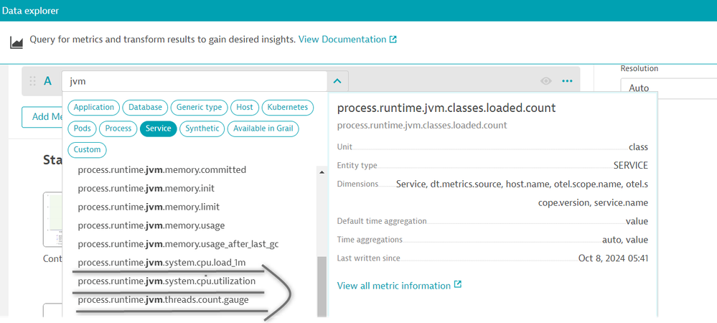Click external link icon beside View all metric information
The width and height of the screenshot is (717, 323).
point(458,285)
